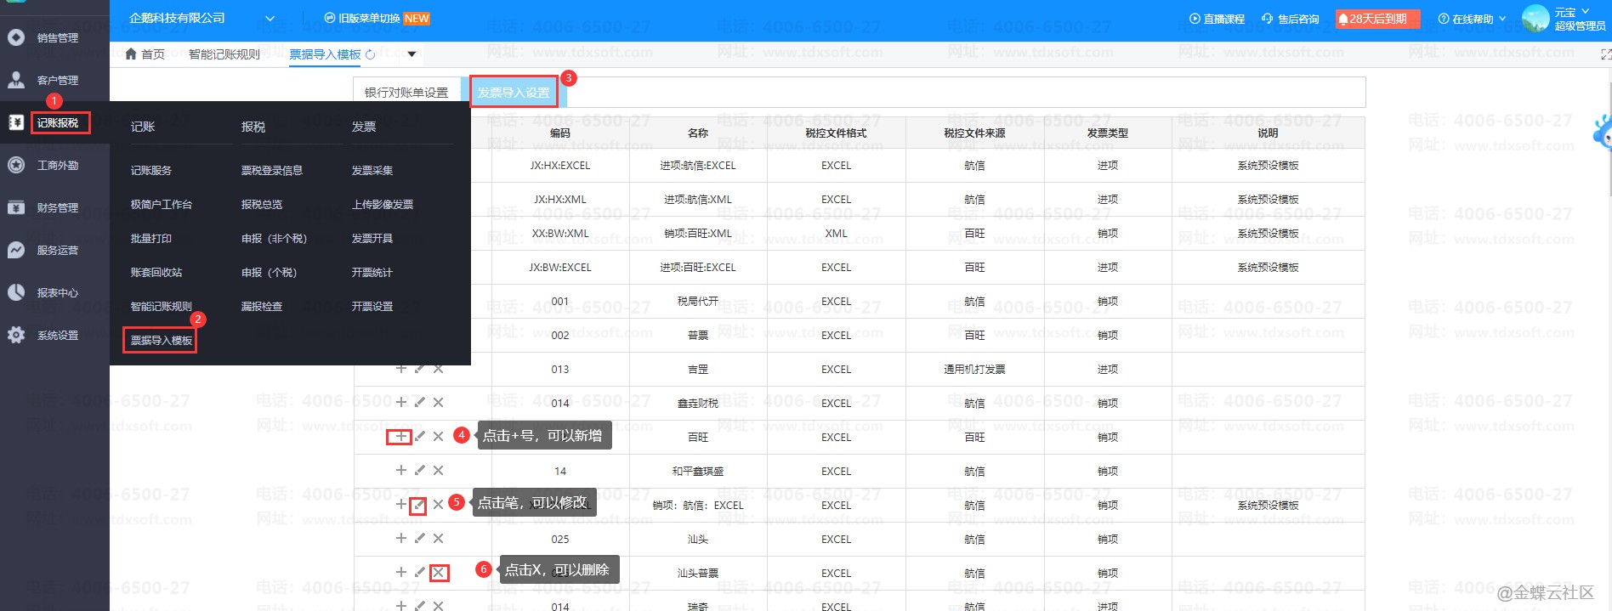Viewport: 1612px width, 611px height.
Task: Expand the 企鹅科技有限公司 company dropdown
Action: coord(270,19)
